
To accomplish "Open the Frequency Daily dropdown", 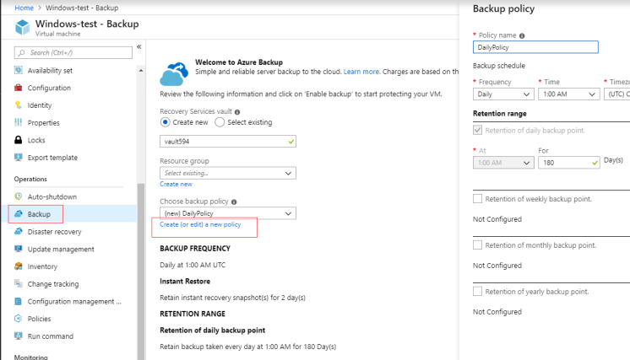I will tap(503, 94).
